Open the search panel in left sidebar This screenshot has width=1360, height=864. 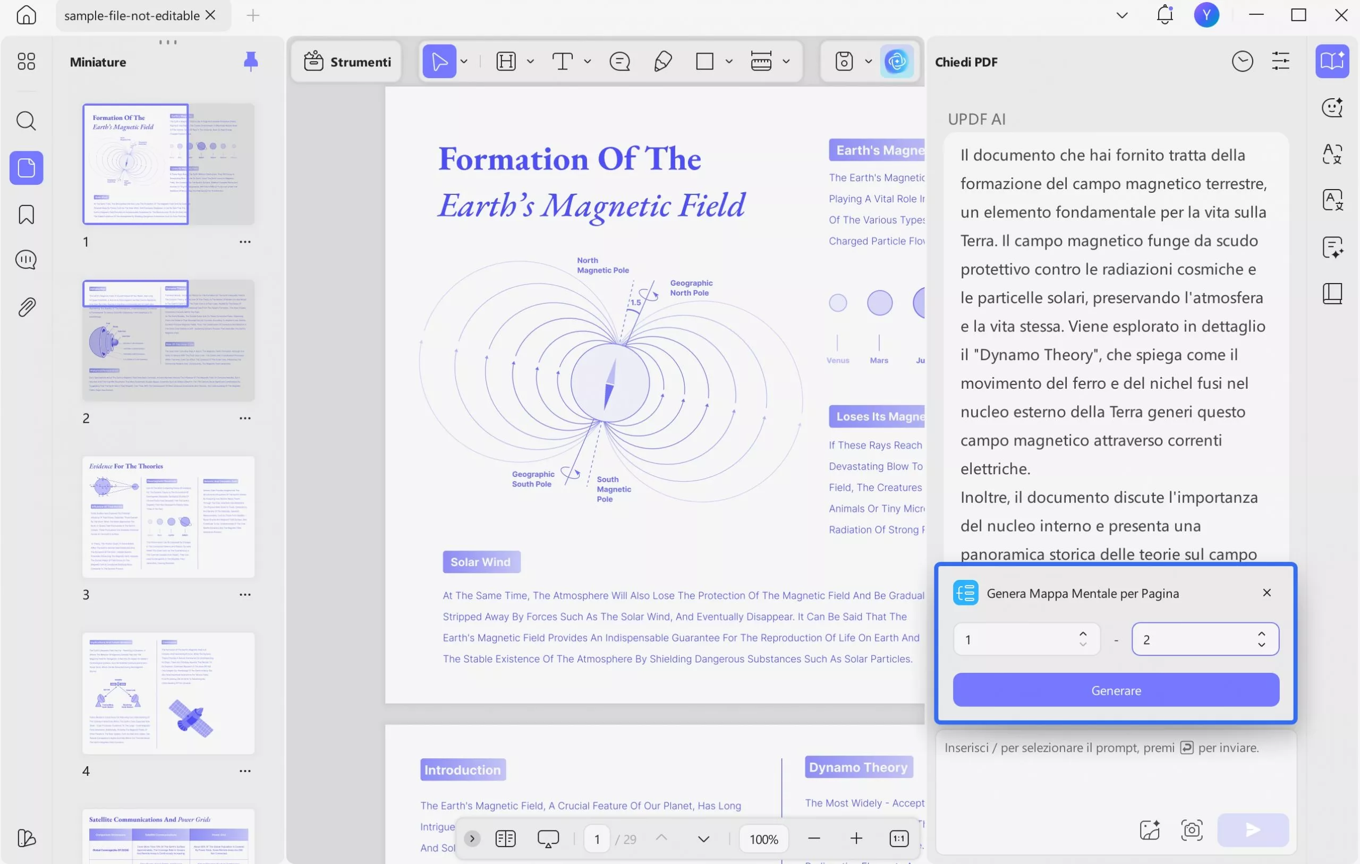click(26, 121)
